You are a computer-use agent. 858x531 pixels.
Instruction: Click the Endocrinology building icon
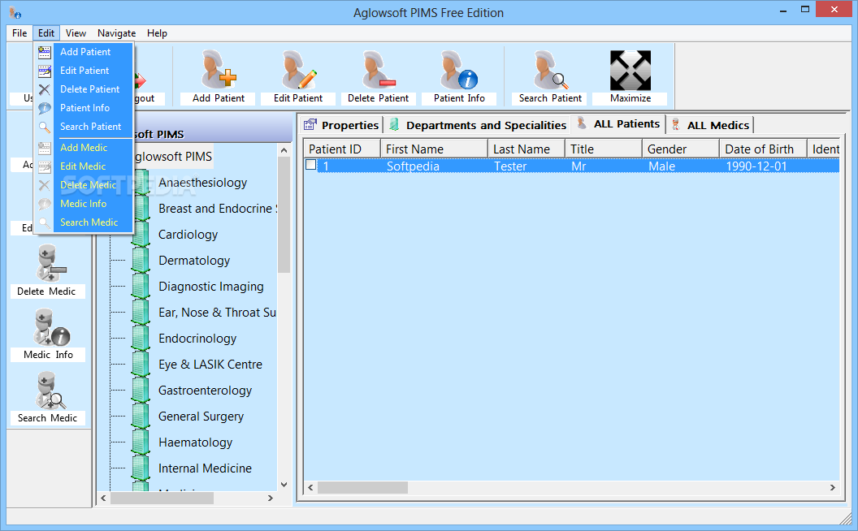point(141,339)
